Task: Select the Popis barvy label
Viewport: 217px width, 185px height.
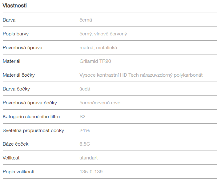Action: (16, 34)
